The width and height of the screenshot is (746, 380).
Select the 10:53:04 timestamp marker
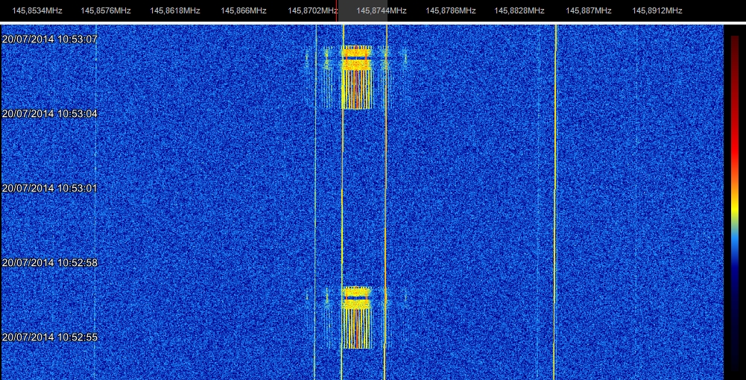[50, 113]
